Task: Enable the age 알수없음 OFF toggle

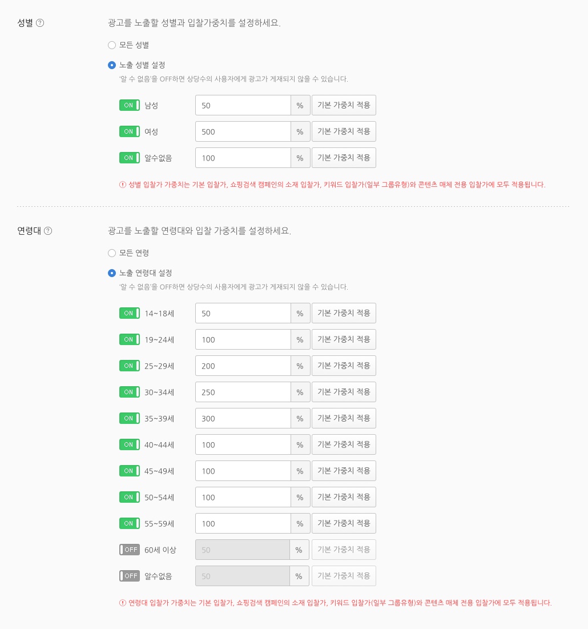Action: click(130, 576)
